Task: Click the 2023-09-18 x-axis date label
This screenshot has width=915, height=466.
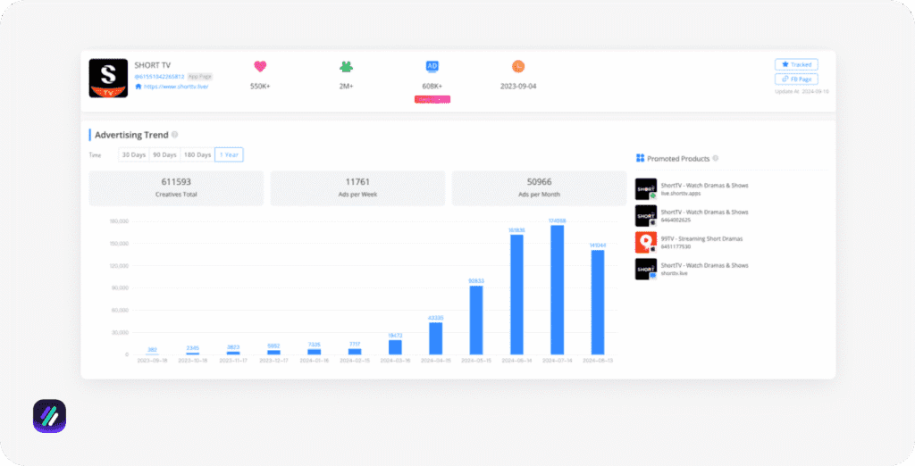Action: point(152,361)
